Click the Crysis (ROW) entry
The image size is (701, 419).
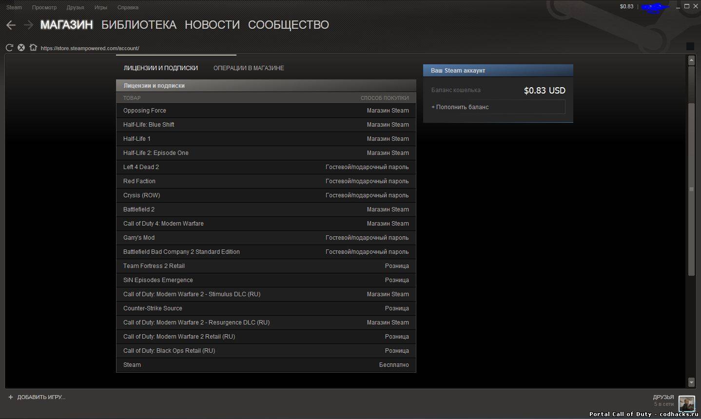tap(266, 195)
